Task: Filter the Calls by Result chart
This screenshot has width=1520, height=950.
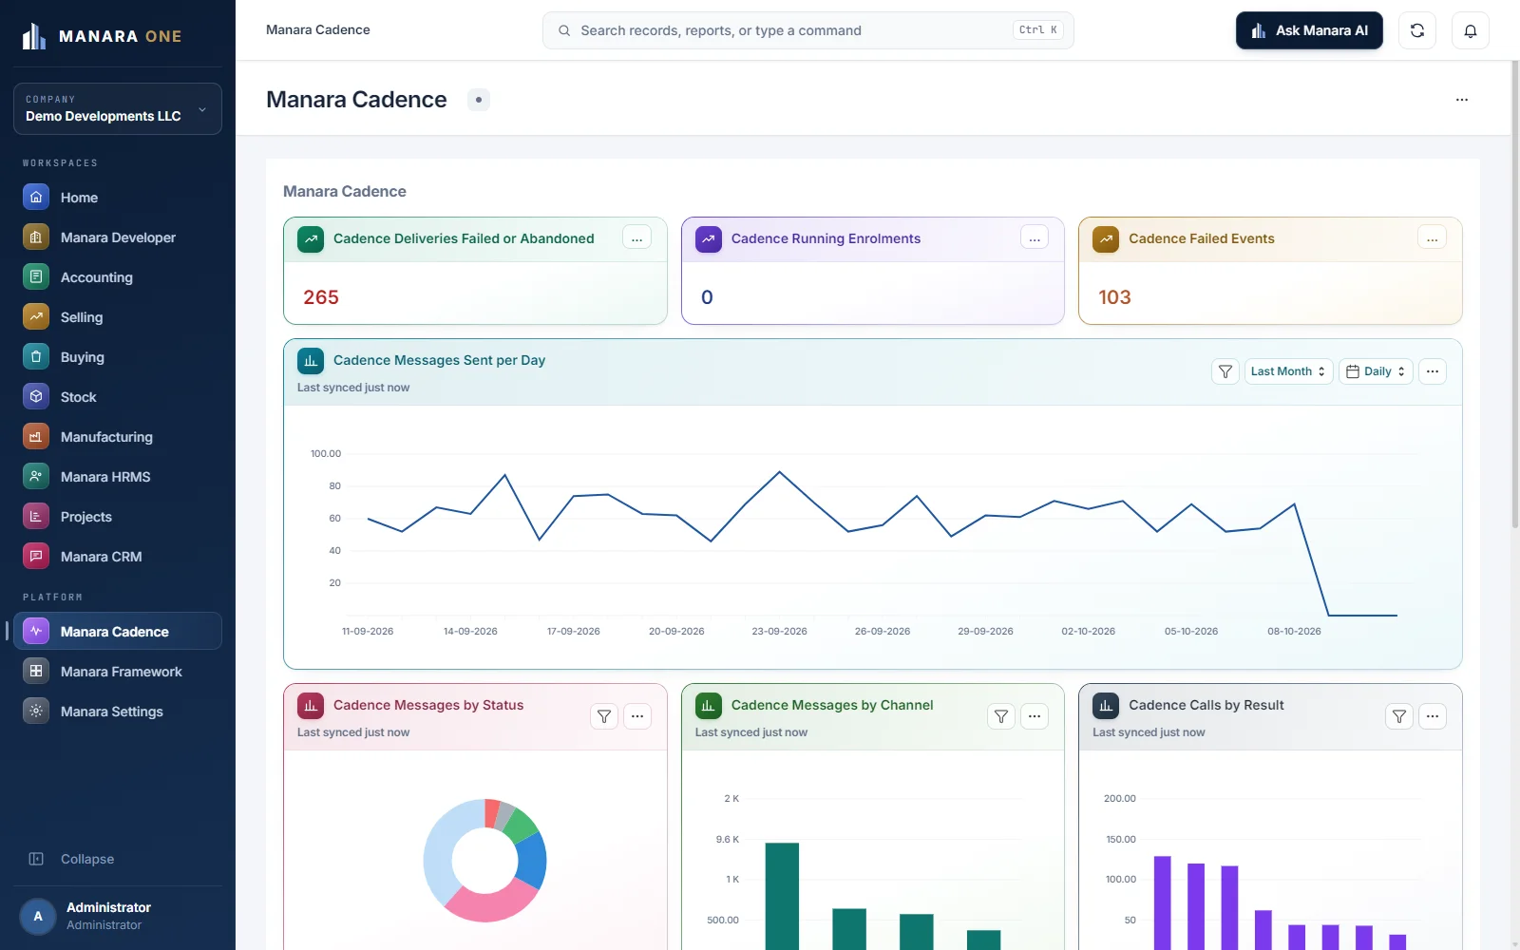Action: pyautogui.click(x=1399, y=716)
